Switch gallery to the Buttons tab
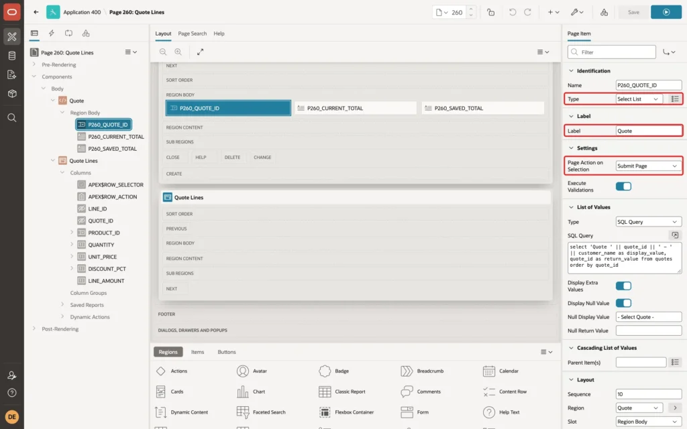 [227, 352]
